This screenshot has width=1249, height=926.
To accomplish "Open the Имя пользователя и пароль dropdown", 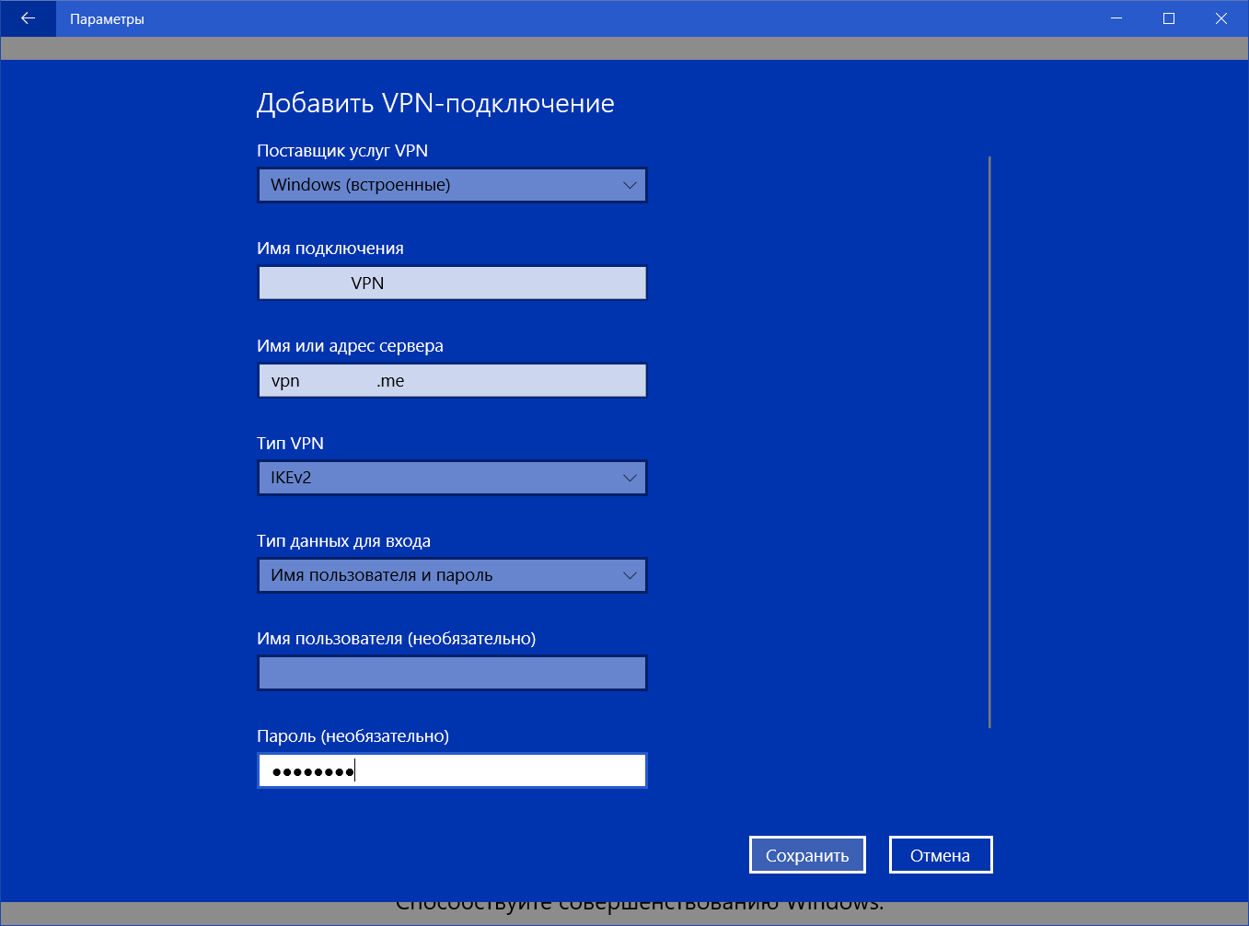I will (451, 575).
